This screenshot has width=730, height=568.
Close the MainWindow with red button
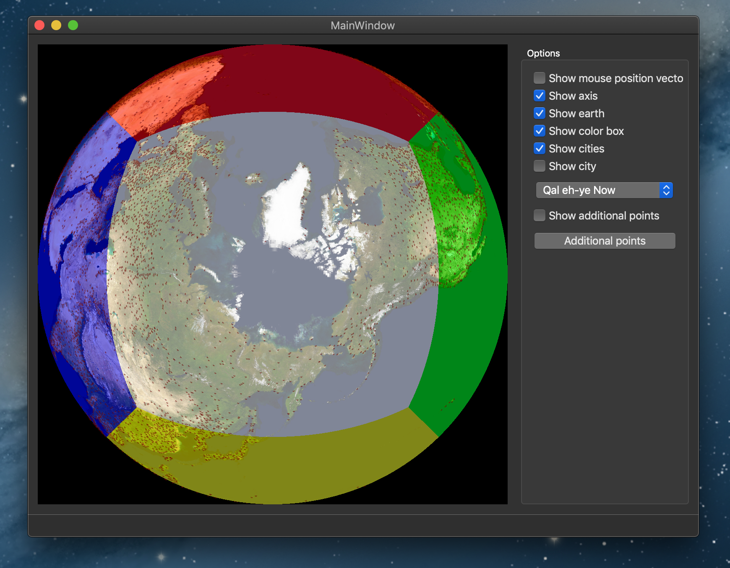[39, 25]
